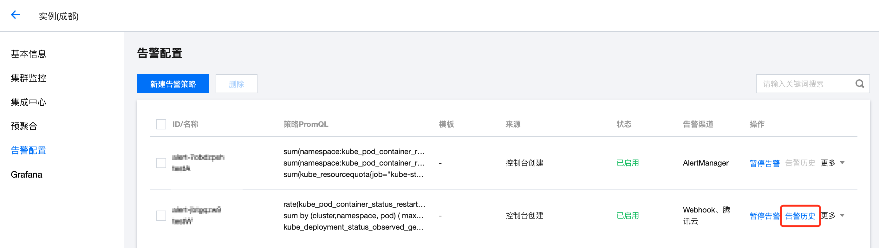Check the first alert row checkbox
879x248 pixels.
(x=161, y=163)
